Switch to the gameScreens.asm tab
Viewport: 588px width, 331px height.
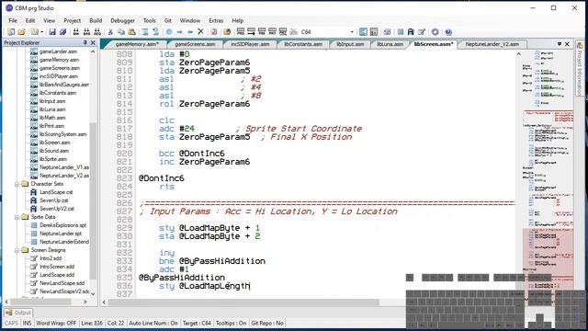(x=195, y=44)
